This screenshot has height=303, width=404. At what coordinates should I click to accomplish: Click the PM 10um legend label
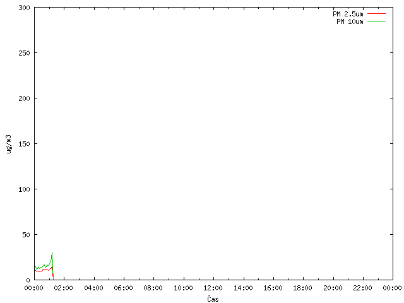[350, 21]
